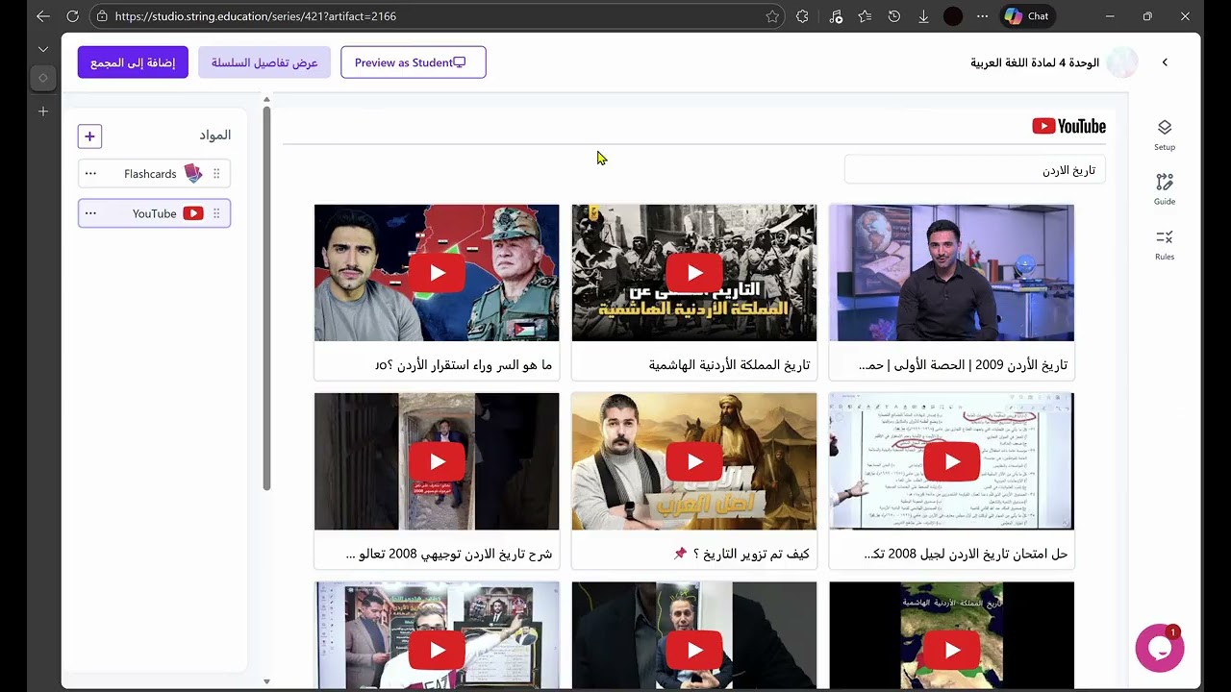1231x692 pixels.
Task: Play the كيف تم تزوير التاريخ video
Action: pyautogui.click(x=694, y=461)
